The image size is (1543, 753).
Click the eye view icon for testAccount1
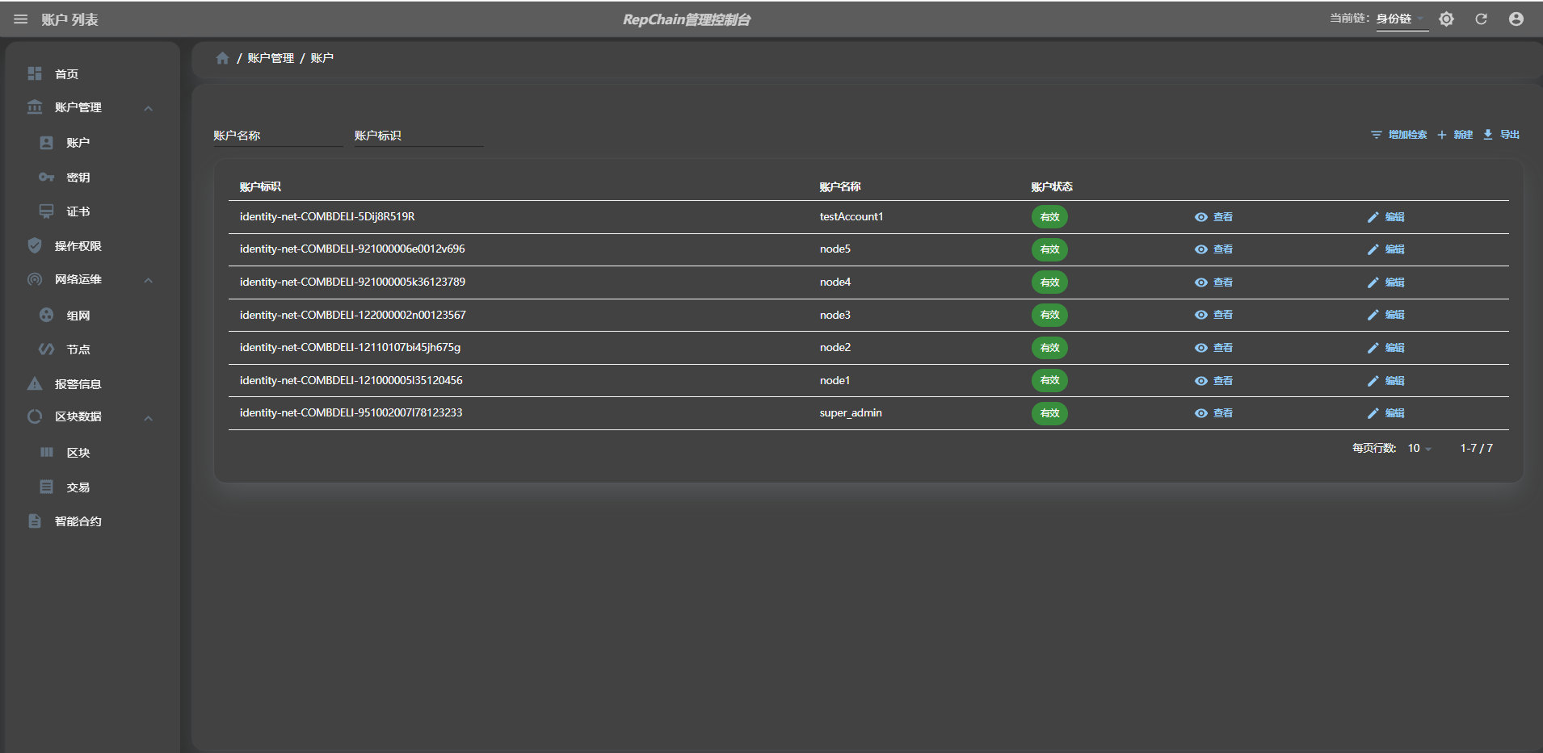(x=1201, y=217)
